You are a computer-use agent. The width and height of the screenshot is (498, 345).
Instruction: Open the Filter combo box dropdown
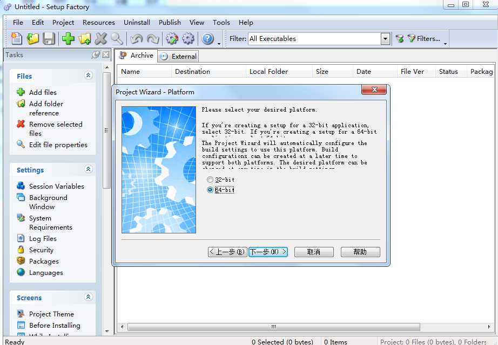tap(385, 39)
